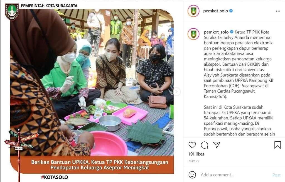The height and width of the screenshot is (182, 285).
Task: View the 191 likes list
Action: (x=196, y=154)
